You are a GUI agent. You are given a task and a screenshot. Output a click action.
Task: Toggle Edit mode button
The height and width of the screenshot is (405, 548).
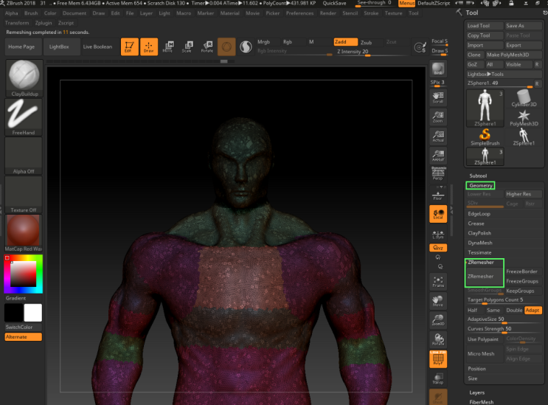[x=129, y=46]
